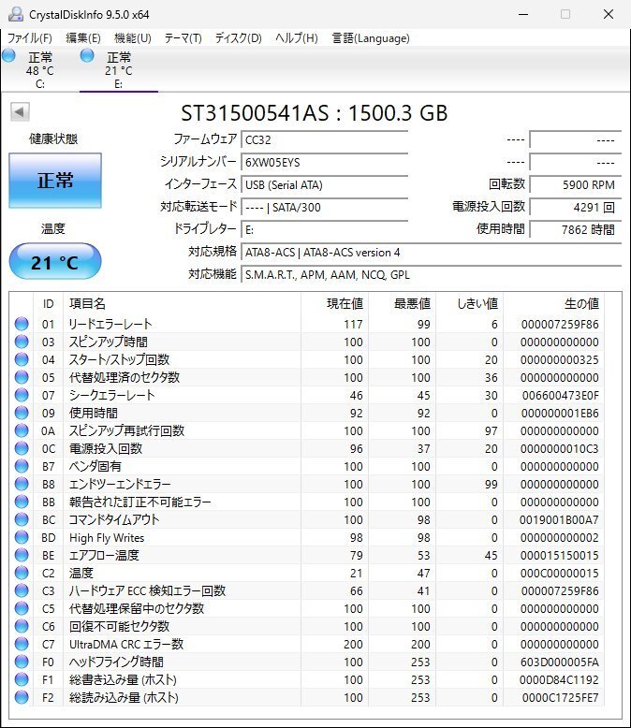Click status orb for High Fly Writes row
The height and width of the screenshot is (728, 631).
[22, 538]
